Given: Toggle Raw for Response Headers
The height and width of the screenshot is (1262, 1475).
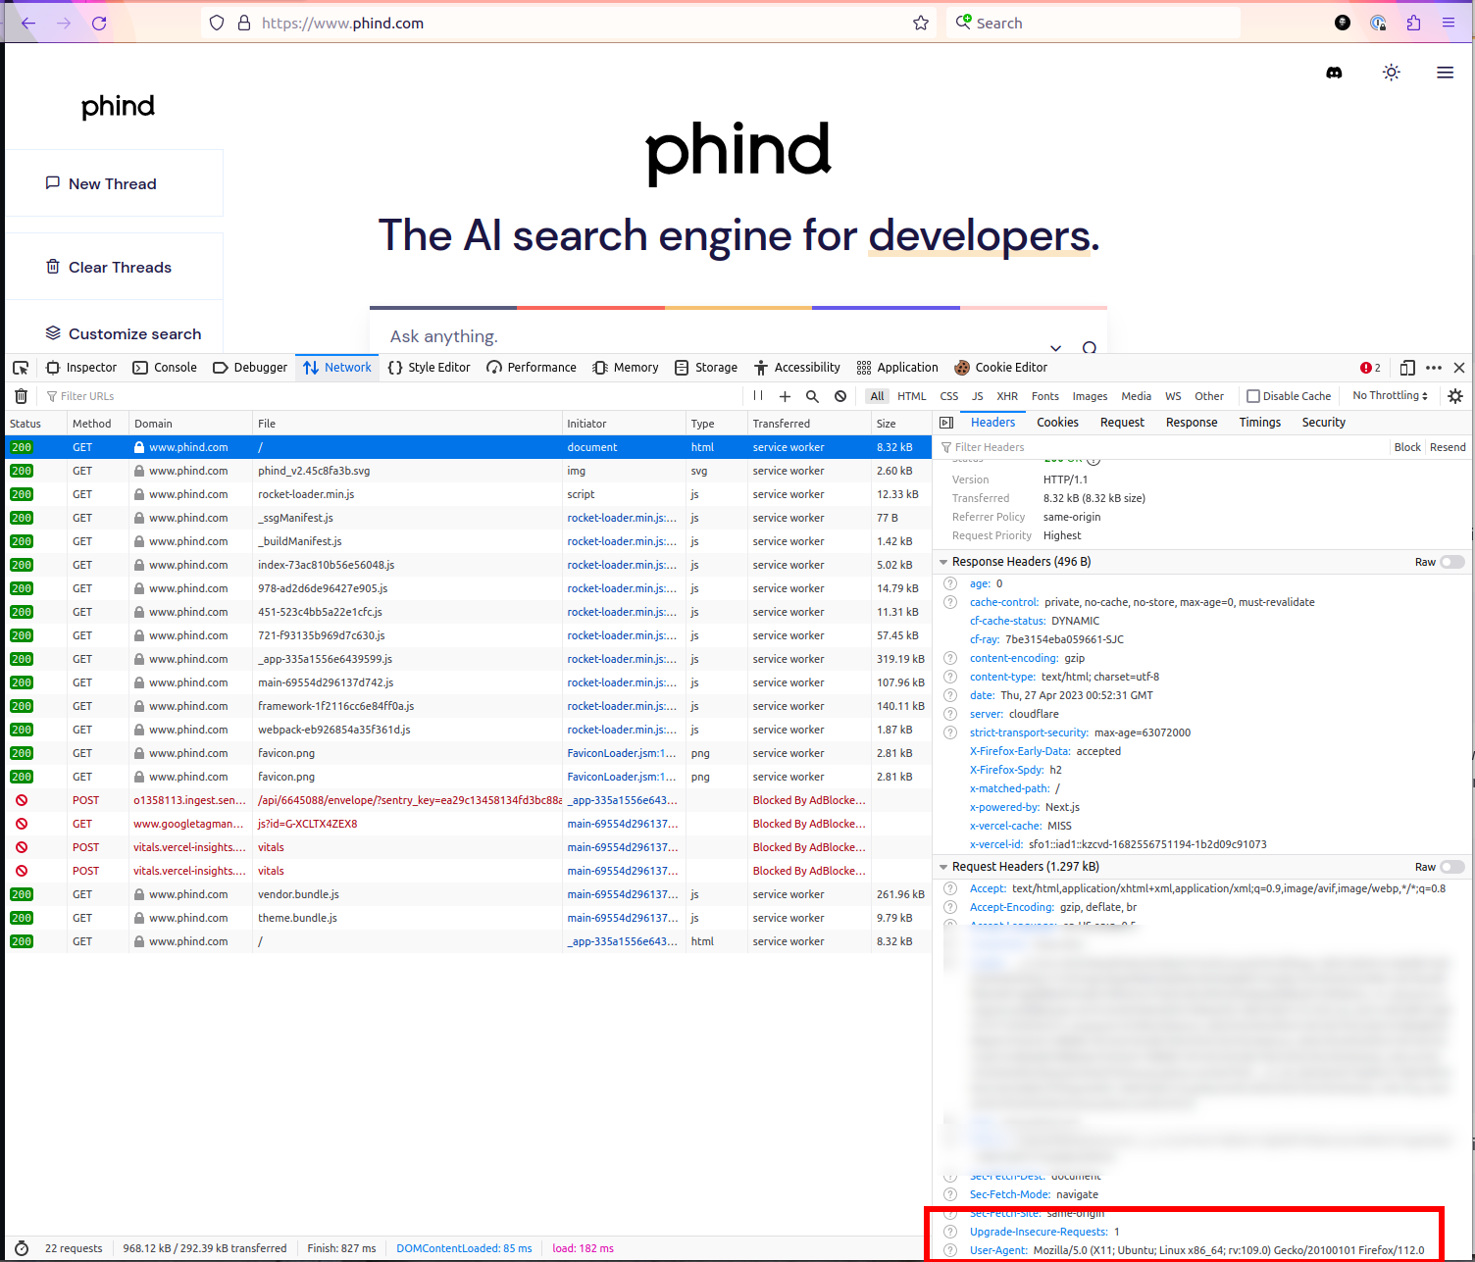Looking at the screenshot, I should [x=1451, y=562].
